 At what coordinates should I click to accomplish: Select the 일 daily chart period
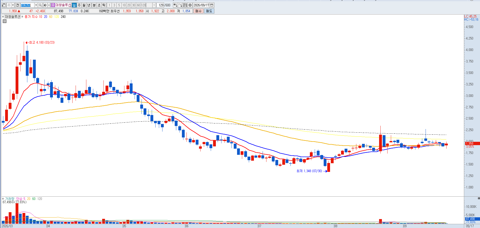74,5
